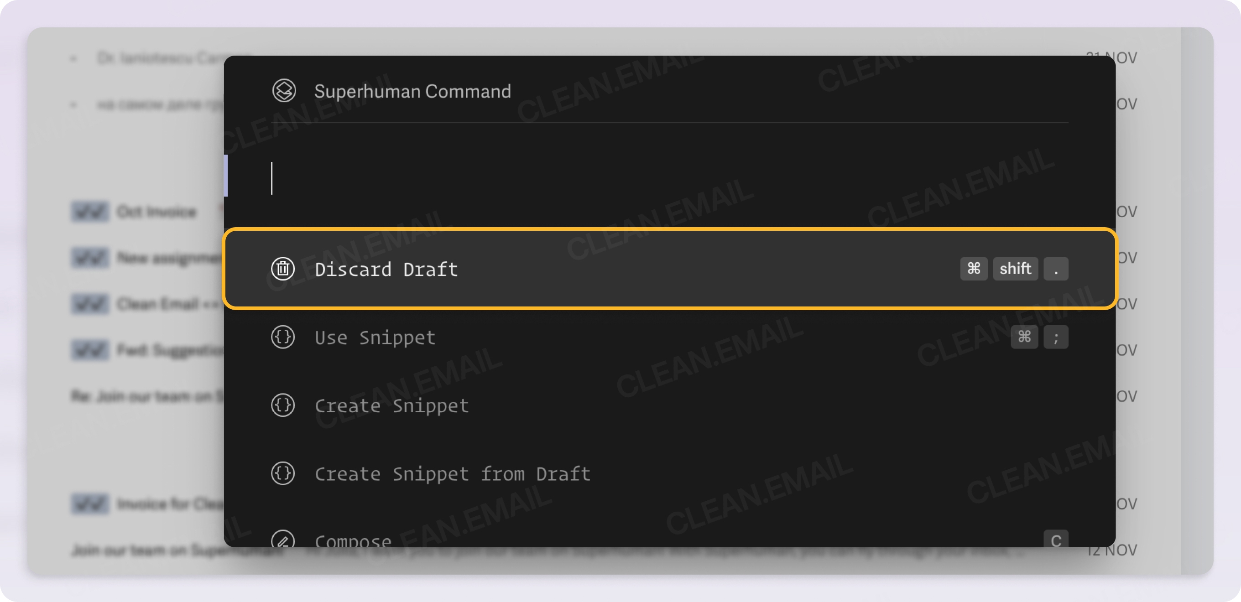This screenshot has height=602, width=1241.
Task: Click the trash icon beside Discard Draft
Action: click(x=283, y=269)
